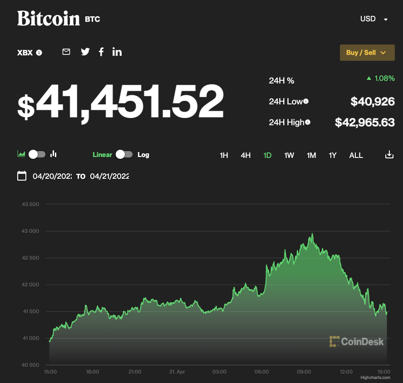Open the calendar date picker icon
Viewport: 403px width, 383px height.
(x=22, y=176)
